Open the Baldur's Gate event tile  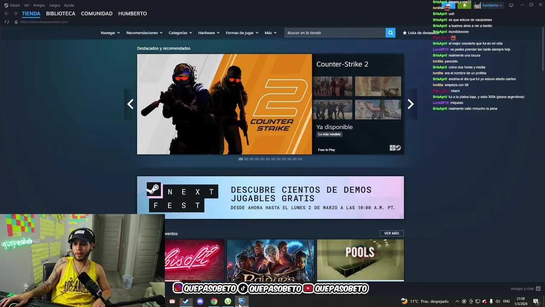pos(270,260)
